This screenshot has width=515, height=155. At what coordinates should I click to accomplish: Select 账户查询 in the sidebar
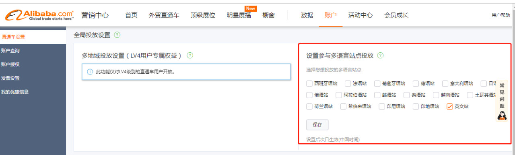coord(10,51)
